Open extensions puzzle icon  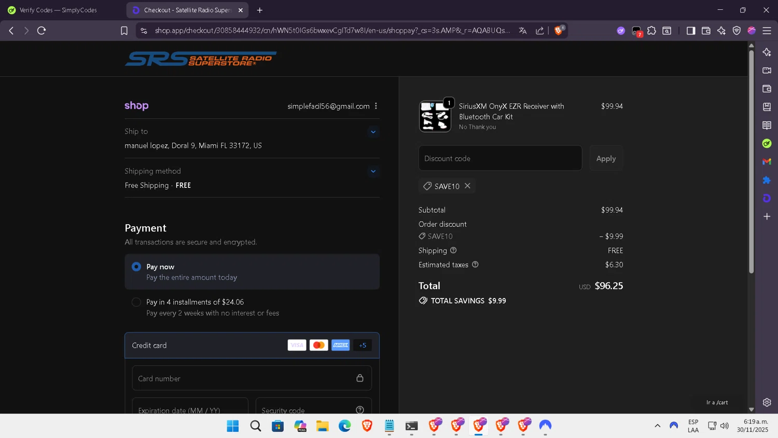pyautogui.click(x=651, y=31)
